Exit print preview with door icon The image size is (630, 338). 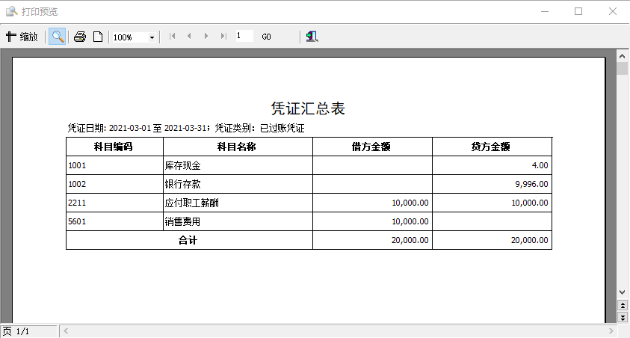312,37
